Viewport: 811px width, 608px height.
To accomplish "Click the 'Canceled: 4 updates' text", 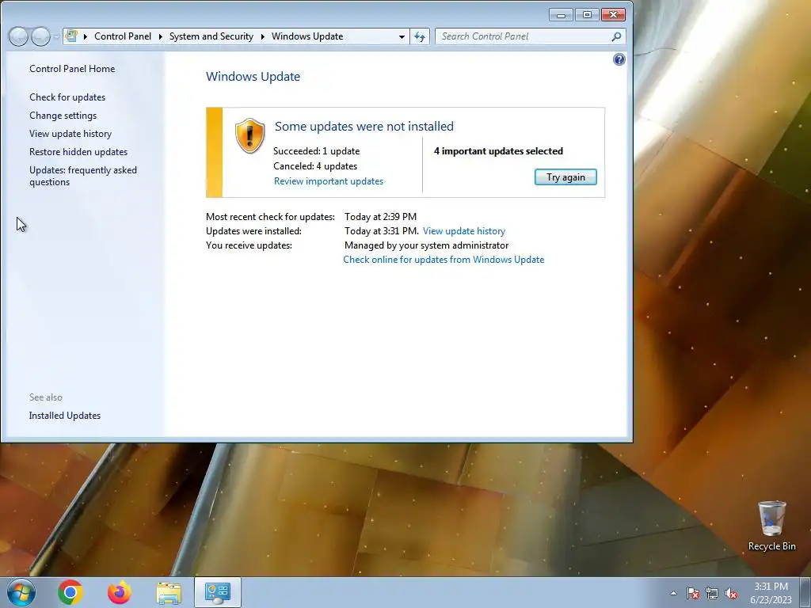I will pyautogui.click(x=315, y=166).
